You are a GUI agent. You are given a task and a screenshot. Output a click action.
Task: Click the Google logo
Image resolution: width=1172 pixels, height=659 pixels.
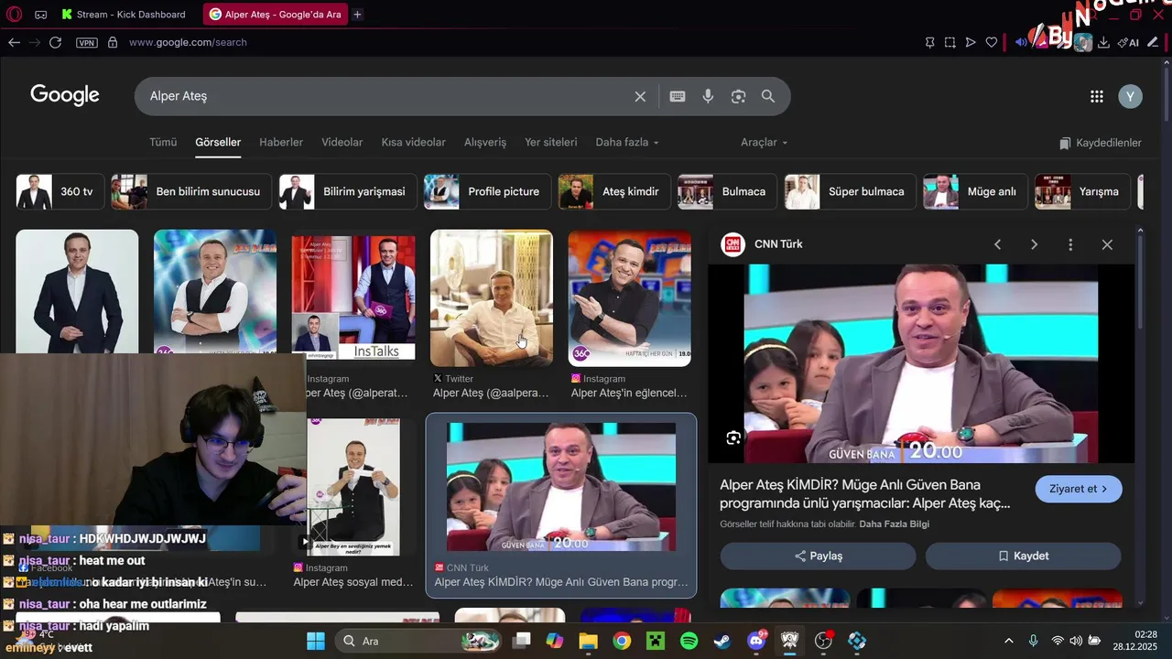(65, 95)
